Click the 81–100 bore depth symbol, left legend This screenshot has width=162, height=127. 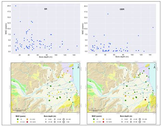tap(64, 119)
